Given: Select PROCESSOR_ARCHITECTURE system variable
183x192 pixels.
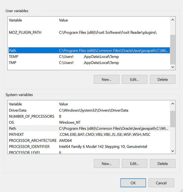Looking at the screenshot, I should 89,140.
